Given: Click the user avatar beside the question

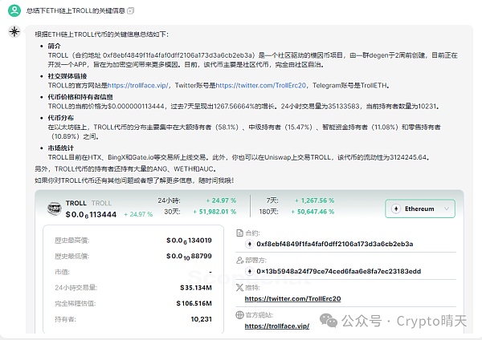Looking at the screenshot, I should pos(14,10).
